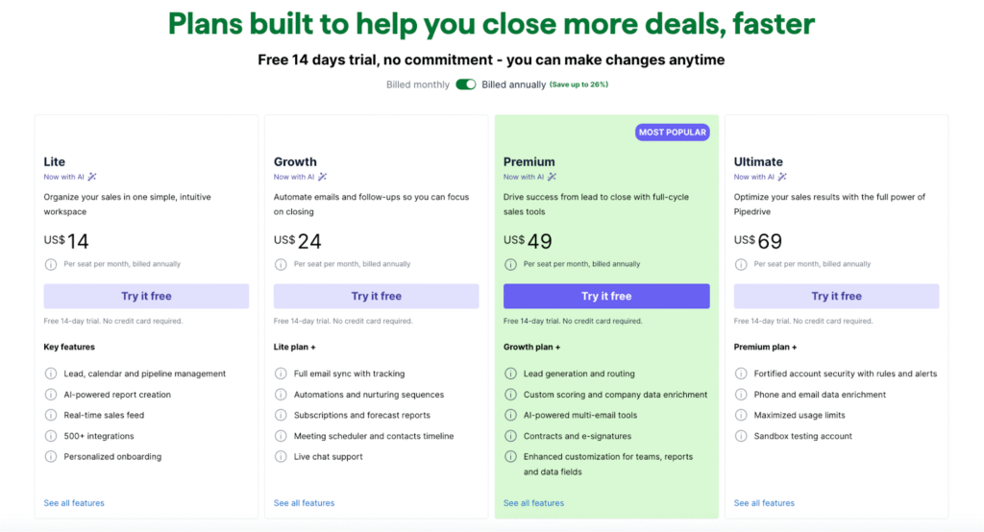984x532 pixels.
Task: Expand See all features under Growth plan
Action: pos(304,503)
